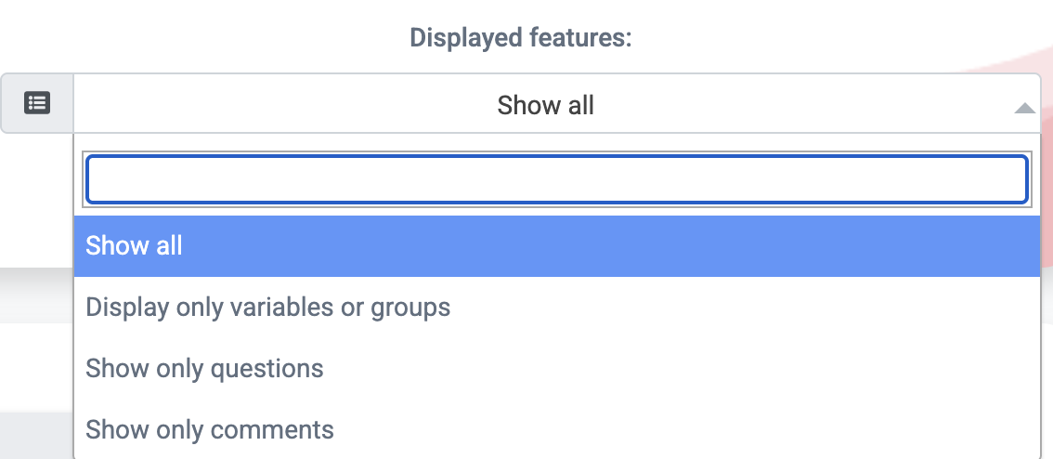Viewport: 1053px width, 459px height.
Task: Choose the last option, Show only comments
Action: 557,429
